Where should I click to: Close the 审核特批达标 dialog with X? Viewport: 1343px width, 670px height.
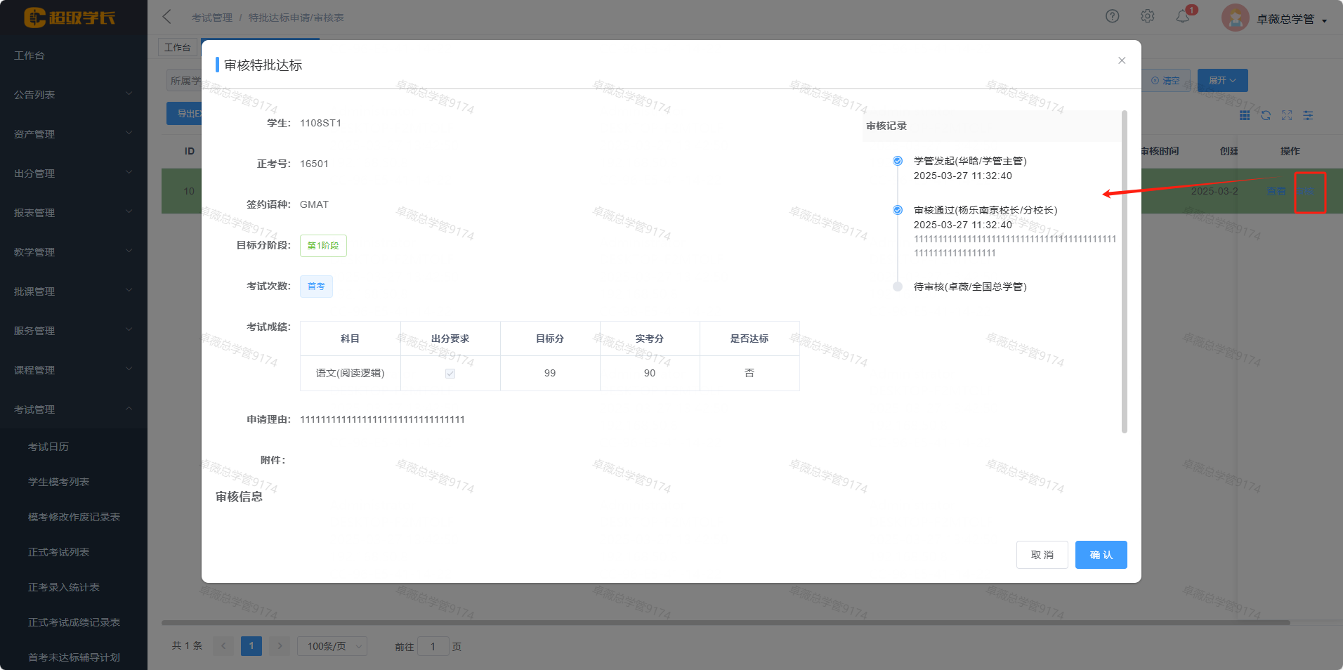[1122, 60]
